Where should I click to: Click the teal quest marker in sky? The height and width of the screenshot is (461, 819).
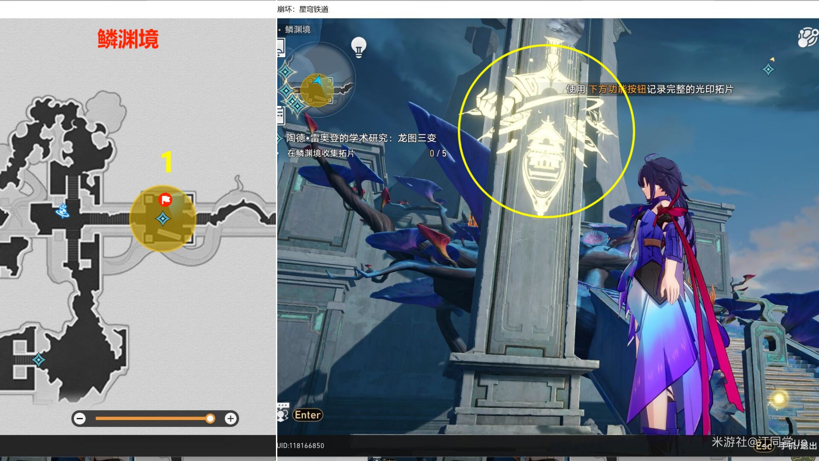point(768,69)
